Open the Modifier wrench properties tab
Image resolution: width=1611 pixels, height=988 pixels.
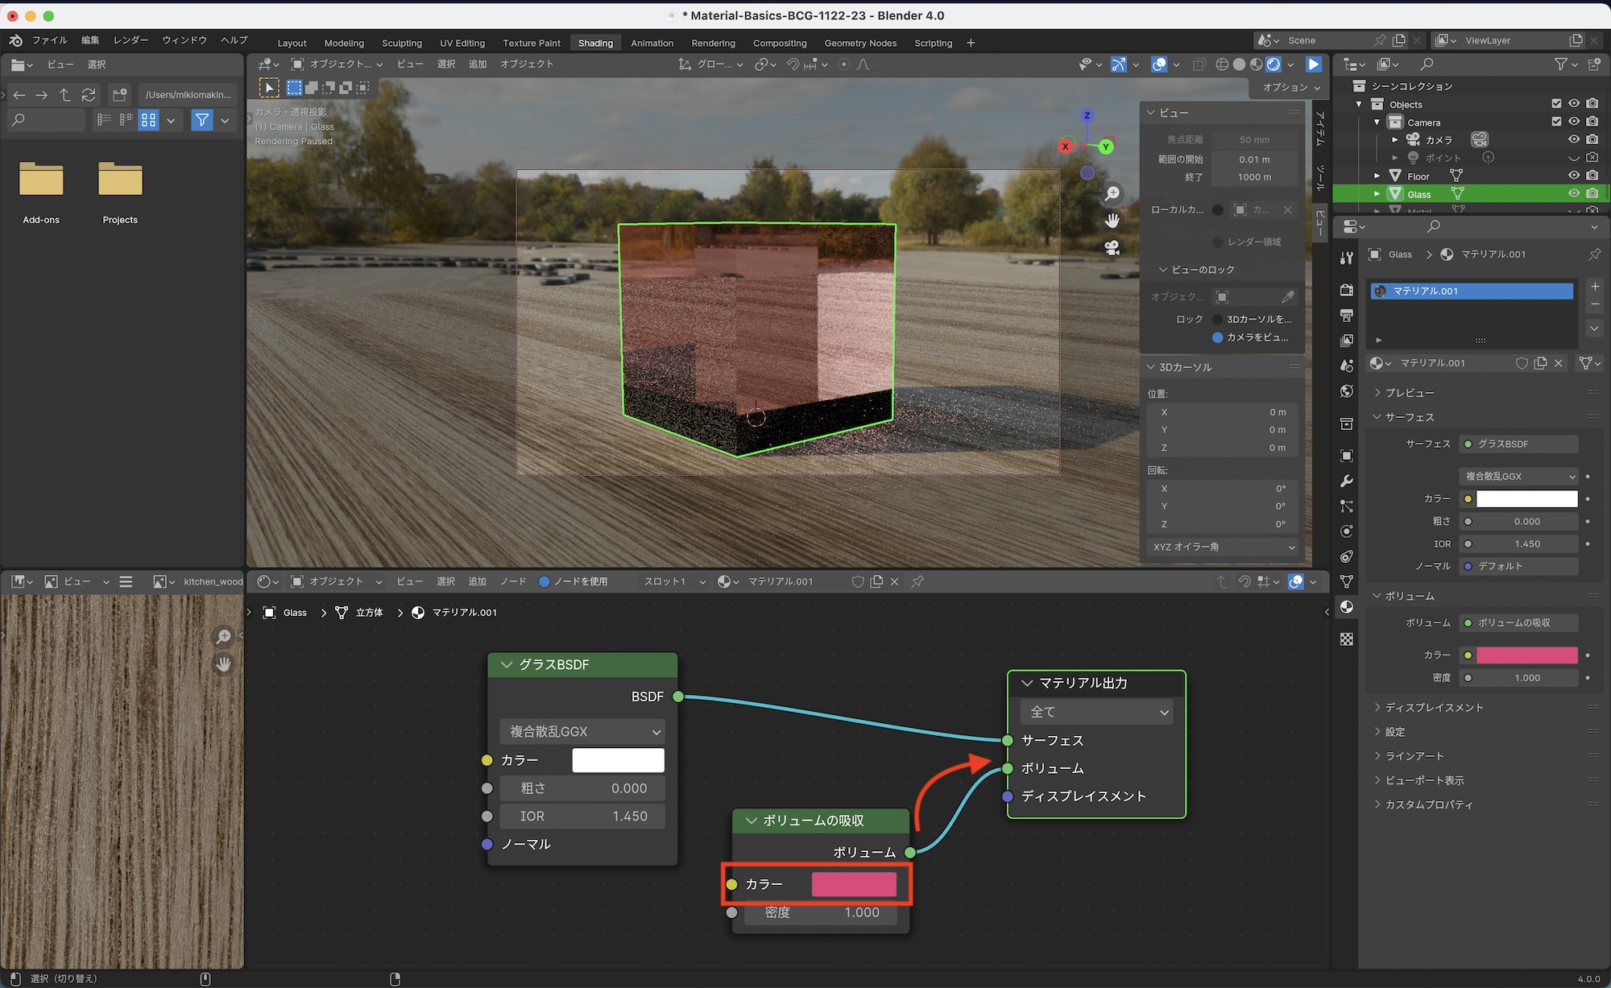pos(1347,482)
